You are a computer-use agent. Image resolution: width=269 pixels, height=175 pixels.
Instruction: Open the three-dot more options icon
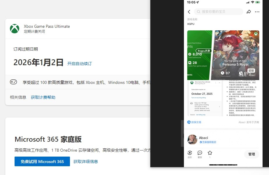(x=258, y=11)
